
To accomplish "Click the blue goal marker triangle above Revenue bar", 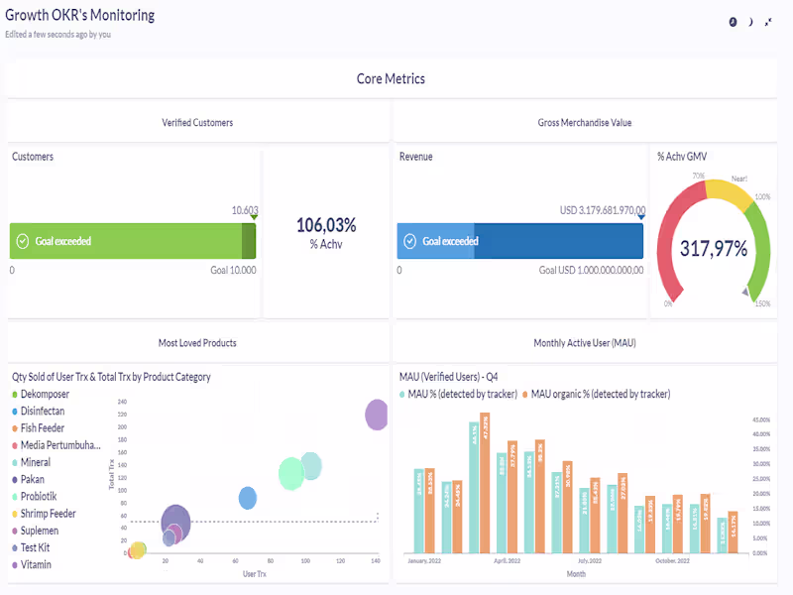I will coord(640,216).
